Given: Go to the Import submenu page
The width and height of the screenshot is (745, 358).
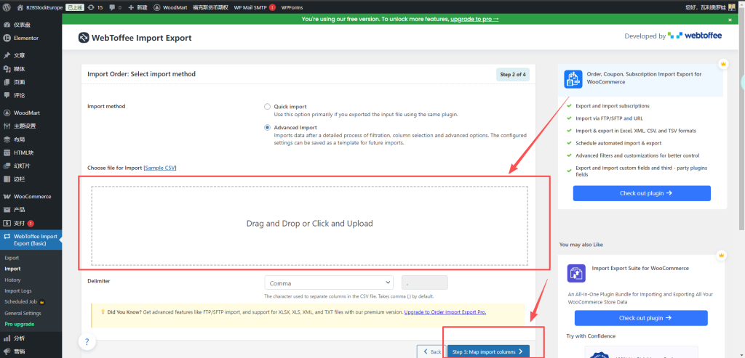Looking at the screenshot, I should coord(12,269).
